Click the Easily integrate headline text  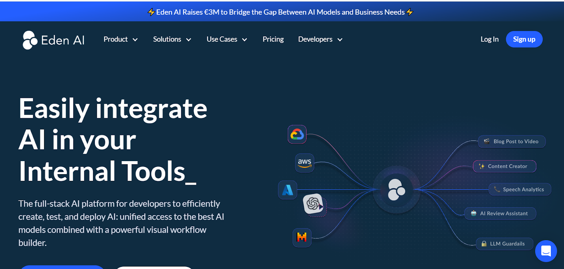(113, 140)
